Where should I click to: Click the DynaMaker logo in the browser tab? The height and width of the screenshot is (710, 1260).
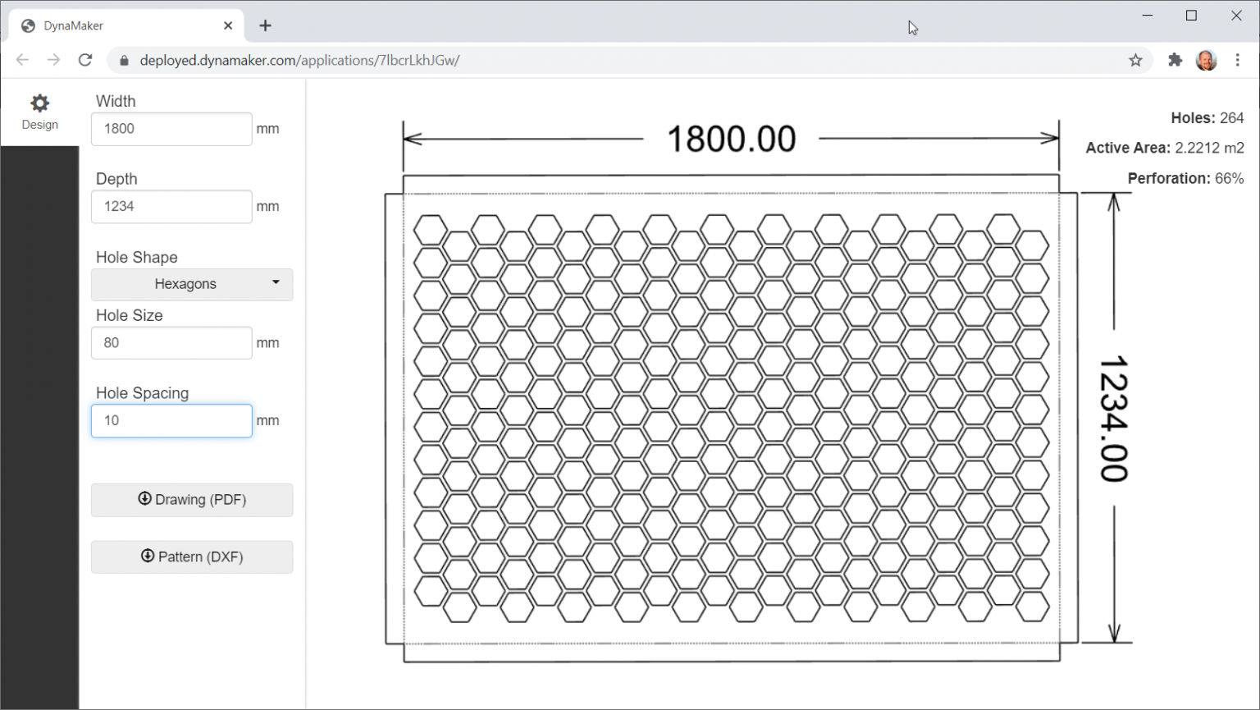point(27,25)
